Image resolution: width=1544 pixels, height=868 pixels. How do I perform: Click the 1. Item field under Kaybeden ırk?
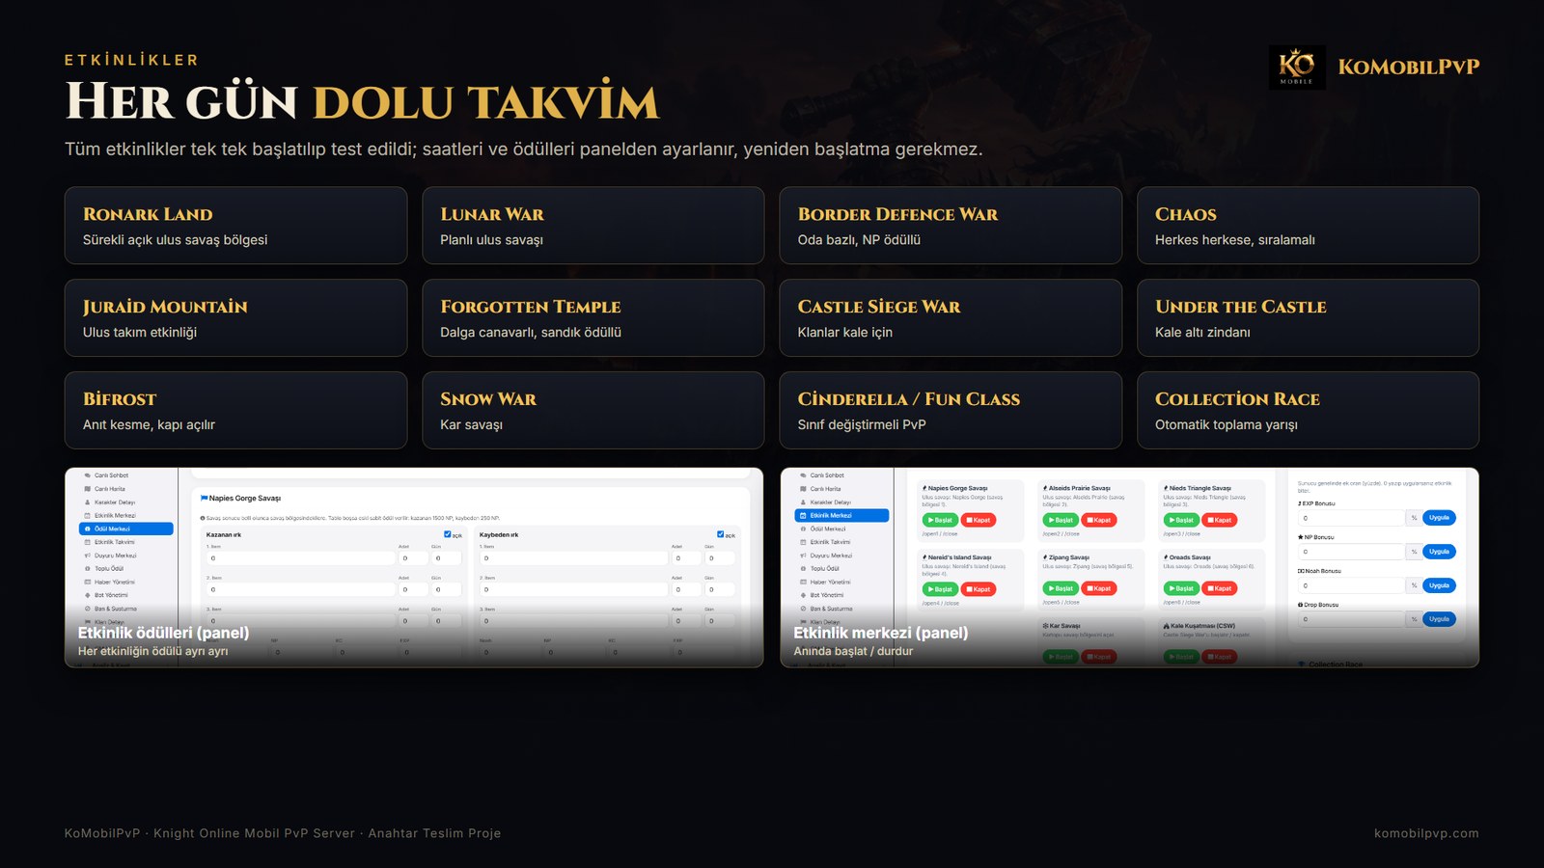click(573, 558)
